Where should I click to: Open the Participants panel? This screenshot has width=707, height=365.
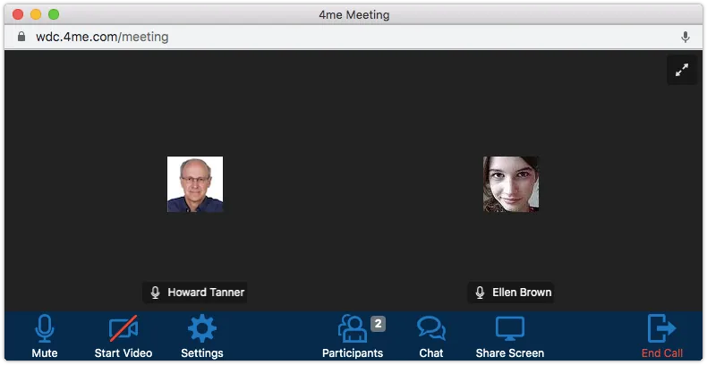[x=353, y=336]
